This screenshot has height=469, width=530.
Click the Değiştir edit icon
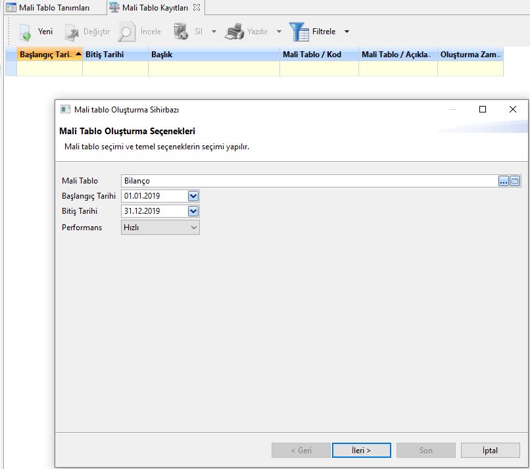pos(72,32)
